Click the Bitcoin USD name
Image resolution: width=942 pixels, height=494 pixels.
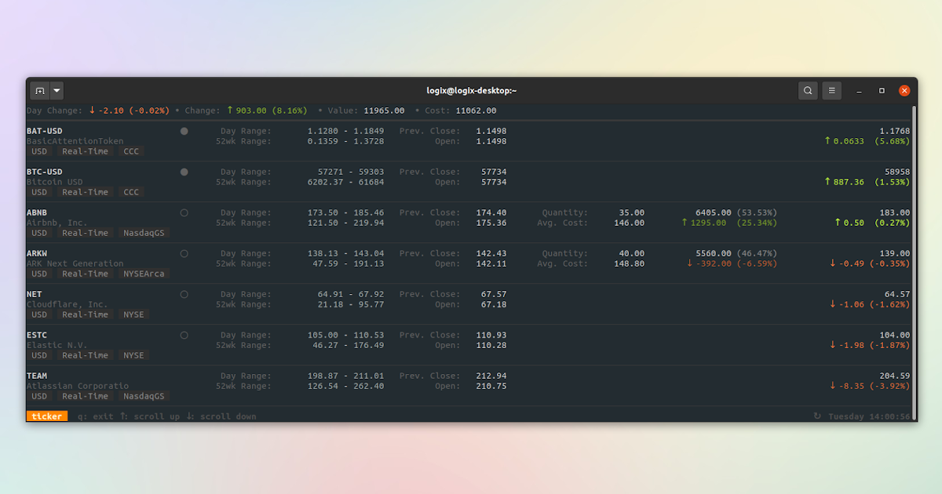click(x=55, y=182)
